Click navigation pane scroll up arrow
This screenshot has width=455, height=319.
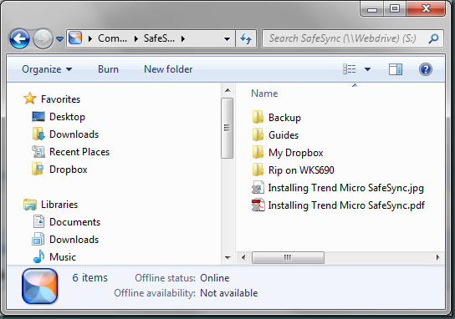(227, 90)
